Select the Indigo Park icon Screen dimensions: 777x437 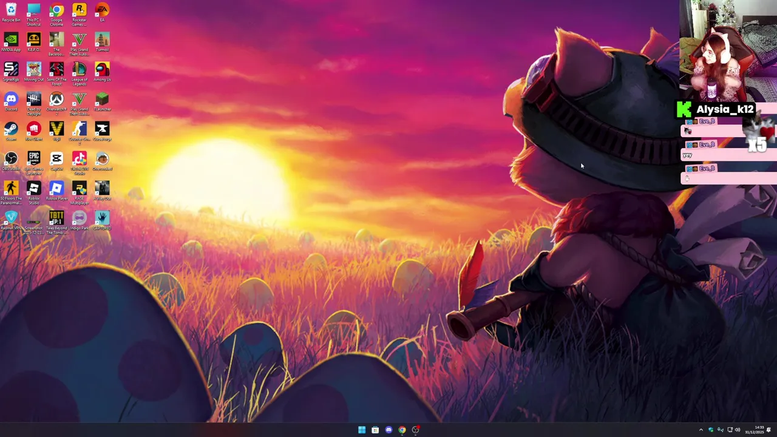coord(79,220)
